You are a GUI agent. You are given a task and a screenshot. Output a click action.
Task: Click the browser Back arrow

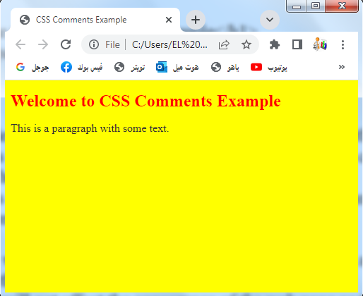click(x=20, y=44)
